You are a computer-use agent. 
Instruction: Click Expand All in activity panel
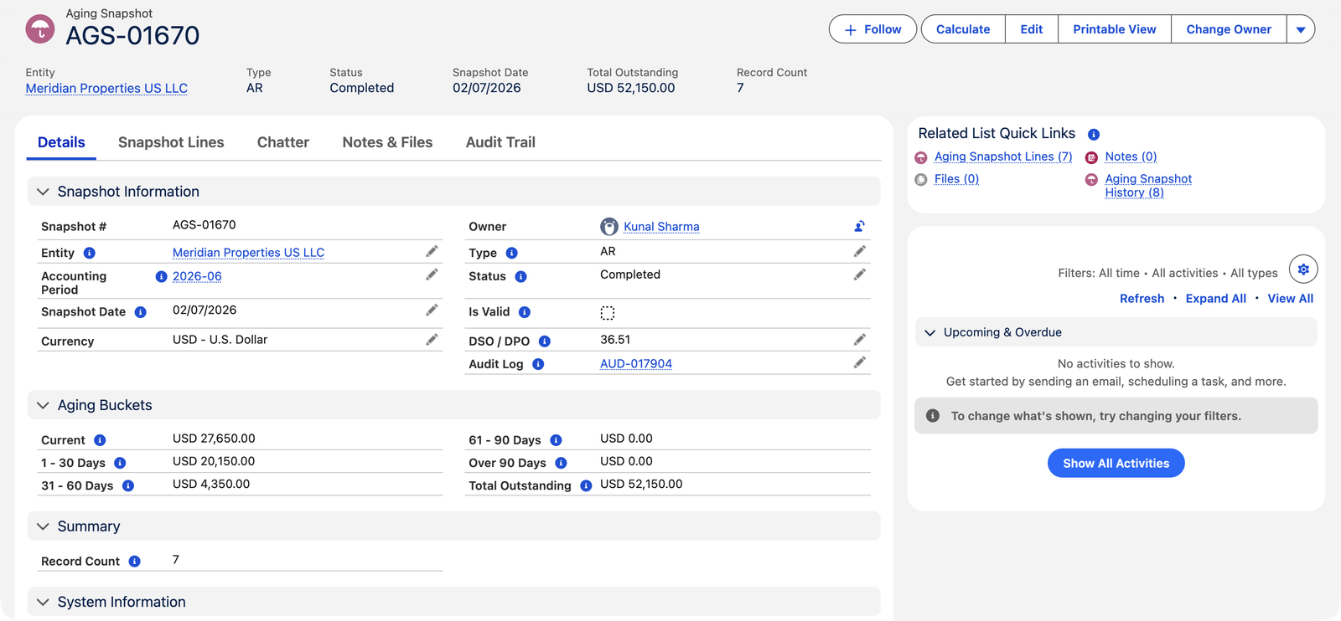[1215, 299]
